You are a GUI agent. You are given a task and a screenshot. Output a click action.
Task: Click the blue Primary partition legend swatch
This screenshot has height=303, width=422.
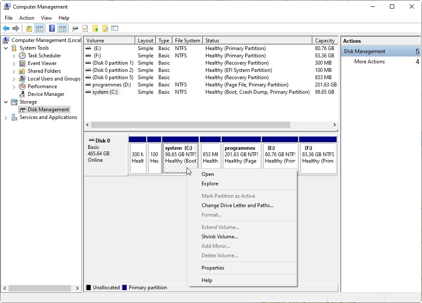[125, 288]
